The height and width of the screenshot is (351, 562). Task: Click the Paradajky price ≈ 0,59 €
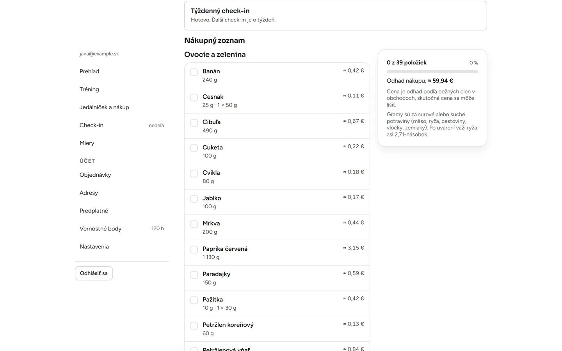pos(354,273)
